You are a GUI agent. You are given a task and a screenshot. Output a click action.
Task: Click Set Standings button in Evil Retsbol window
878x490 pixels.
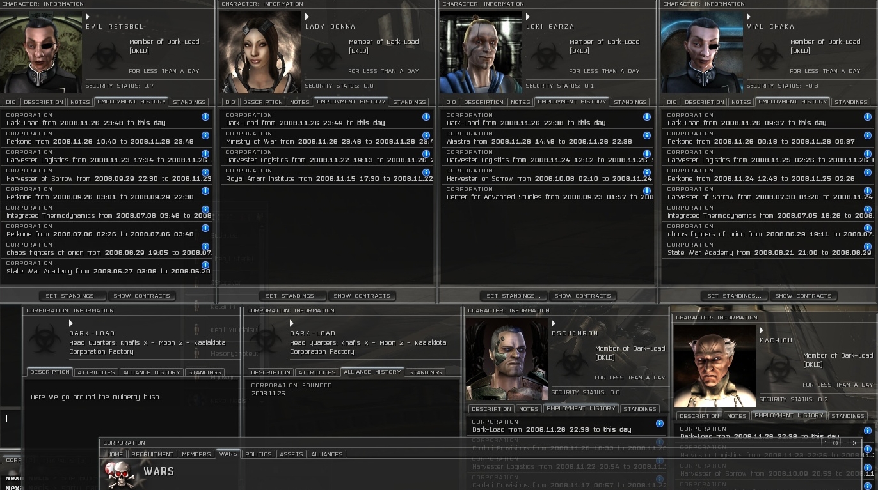[x=72, y=296]
